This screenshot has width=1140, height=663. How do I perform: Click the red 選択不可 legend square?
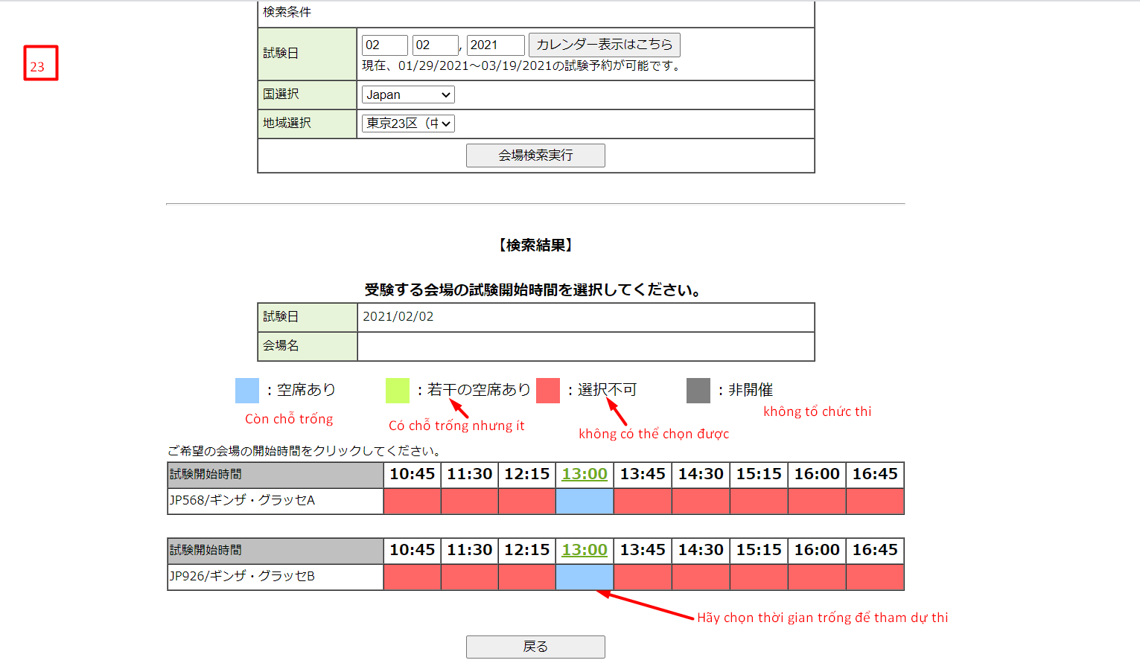[548, 391]
